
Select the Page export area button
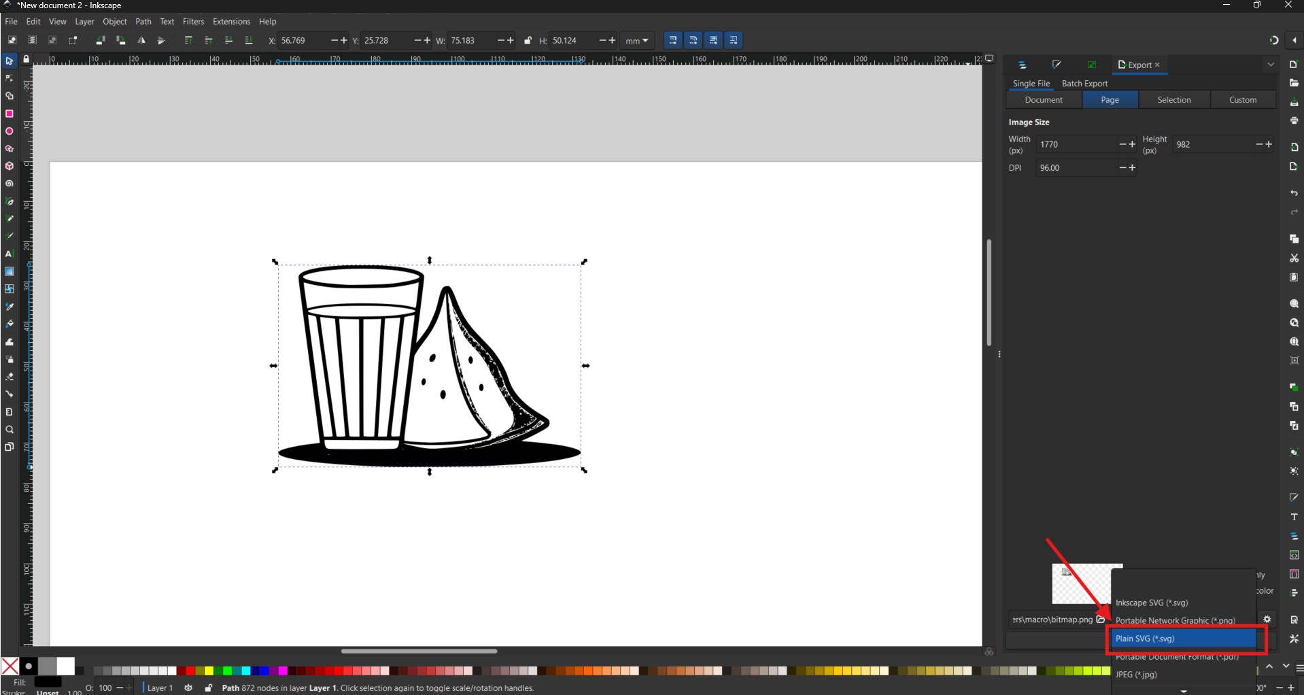[1110, 100]
